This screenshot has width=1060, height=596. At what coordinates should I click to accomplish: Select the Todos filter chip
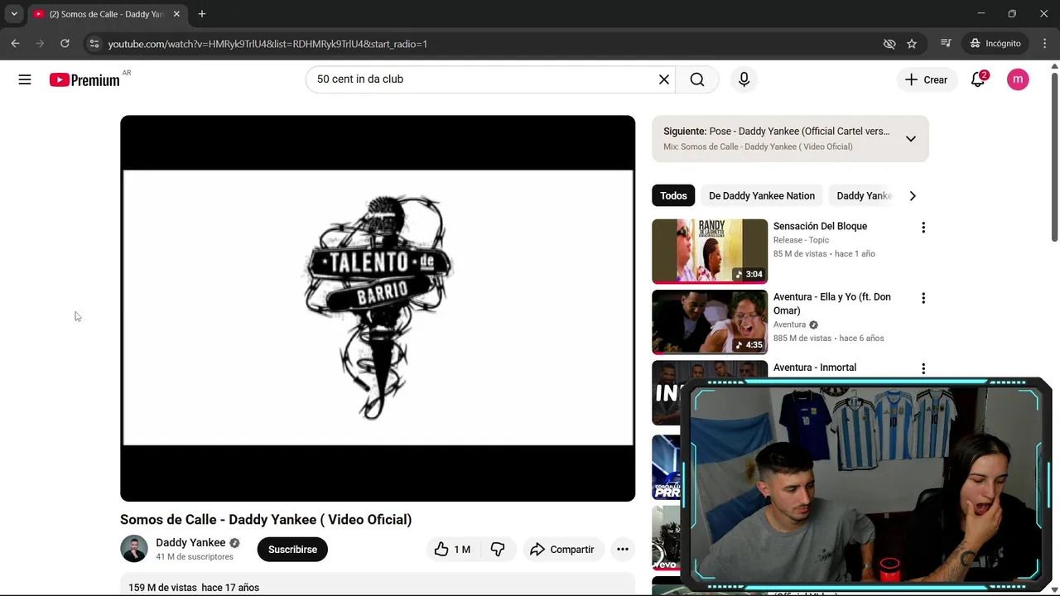click(673, 195)
